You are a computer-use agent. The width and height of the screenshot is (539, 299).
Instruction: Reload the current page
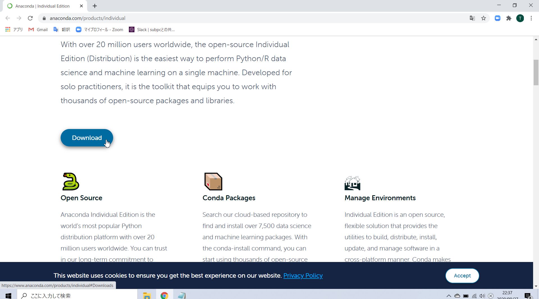click(30, 18)
